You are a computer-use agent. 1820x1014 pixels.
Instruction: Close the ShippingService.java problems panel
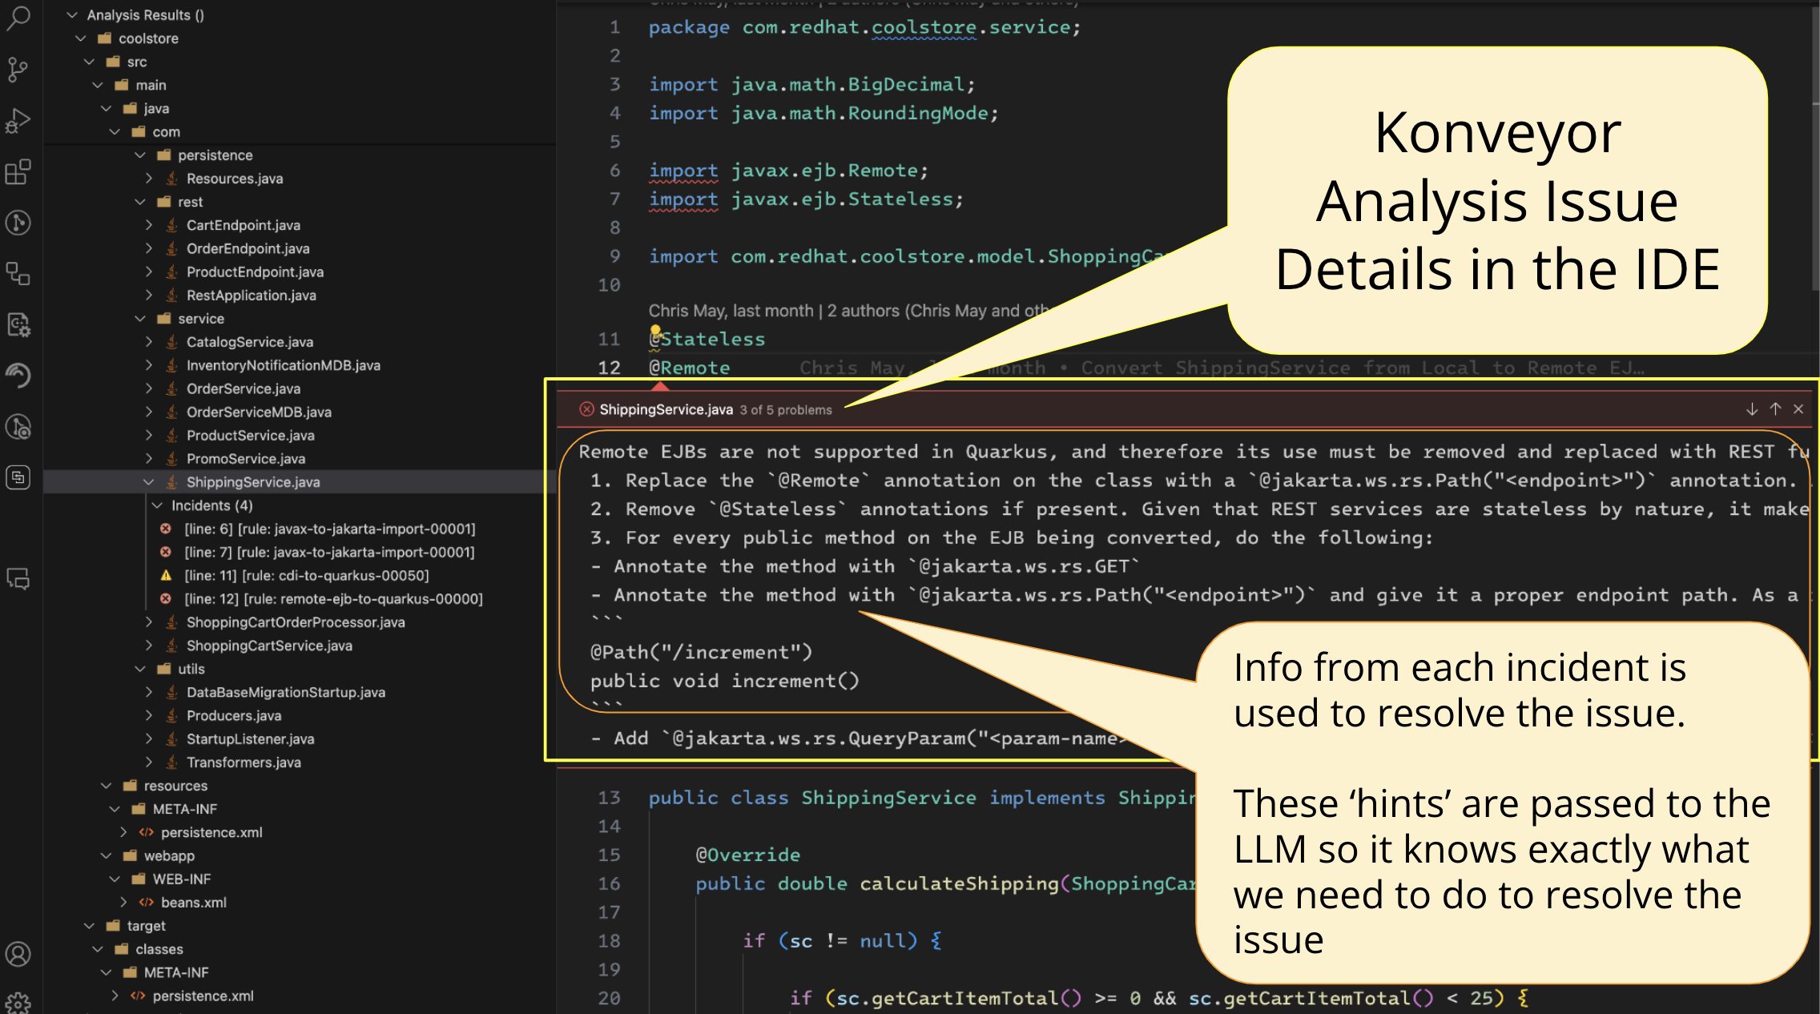tap(1798, 408)
